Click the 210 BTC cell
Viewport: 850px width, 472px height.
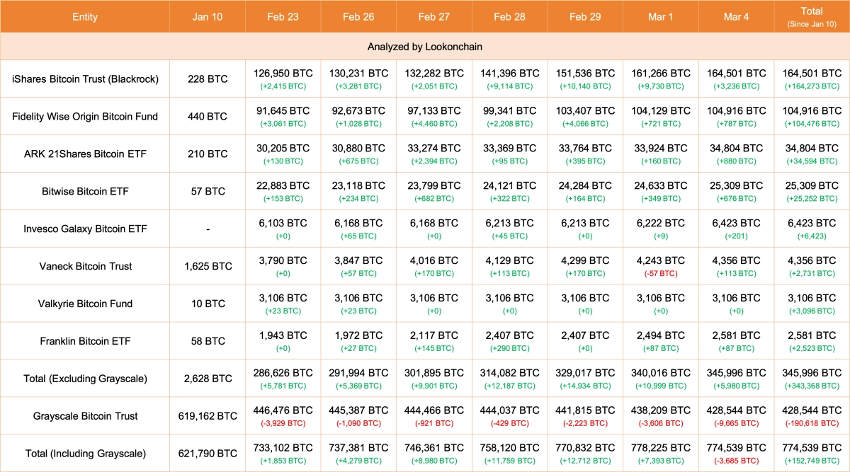(x=208, y=154)
